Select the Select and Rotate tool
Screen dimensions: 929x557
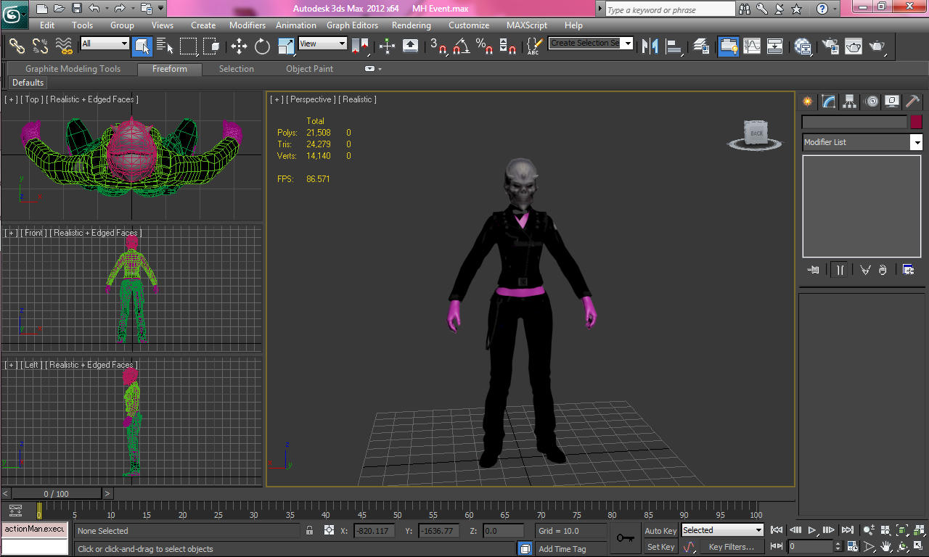tap(262, 46)
